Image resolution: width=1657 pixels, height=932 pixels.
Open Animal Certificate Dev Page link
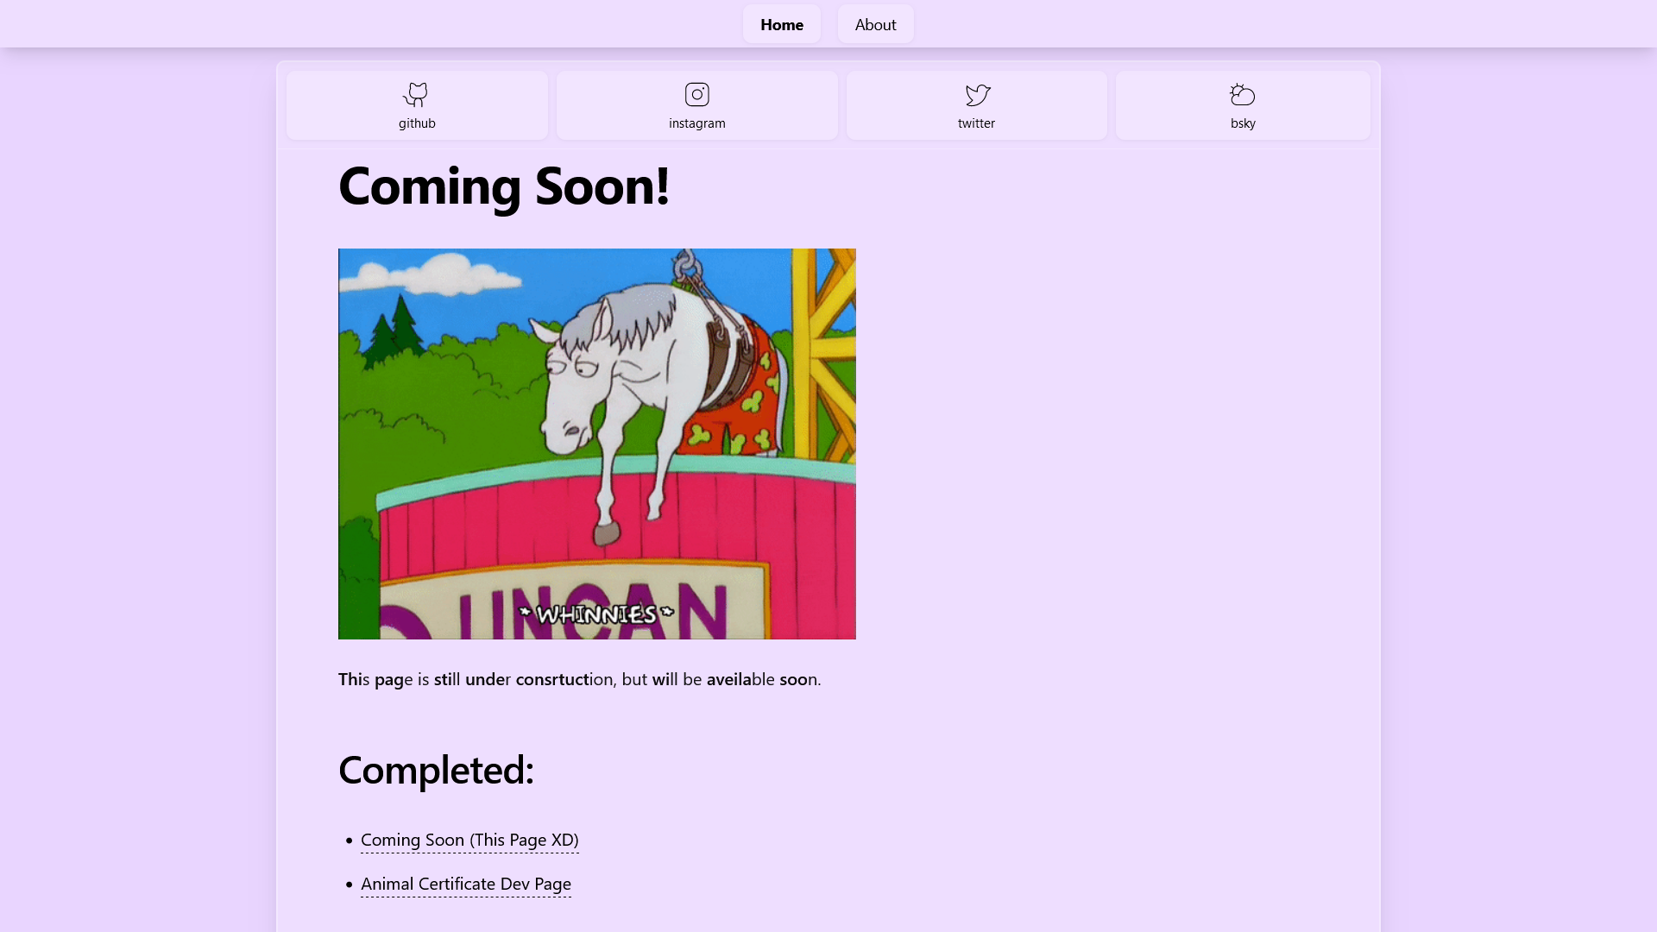[466, 884]
